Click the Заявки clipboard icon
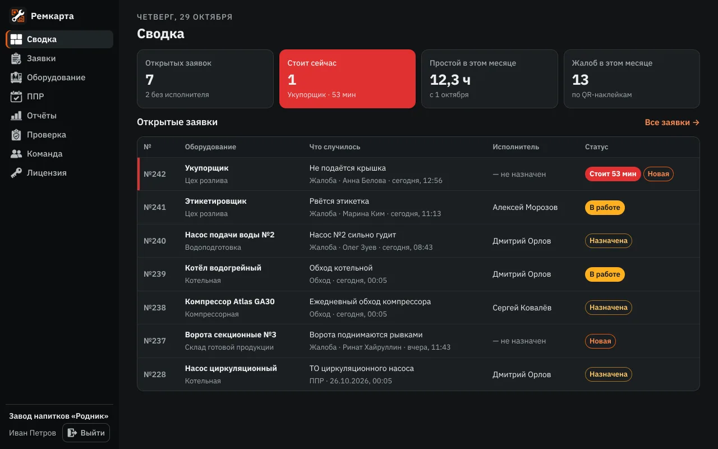The height and width of the screenshot is (449, 718). [16, 58]
